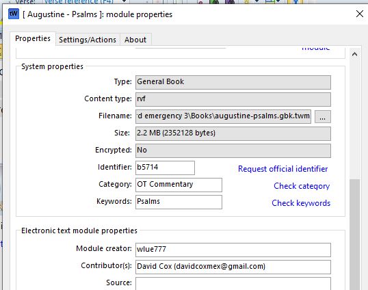Select the Properties tab
The height and width of the screenshot is (290, 368).
point(33,38)
